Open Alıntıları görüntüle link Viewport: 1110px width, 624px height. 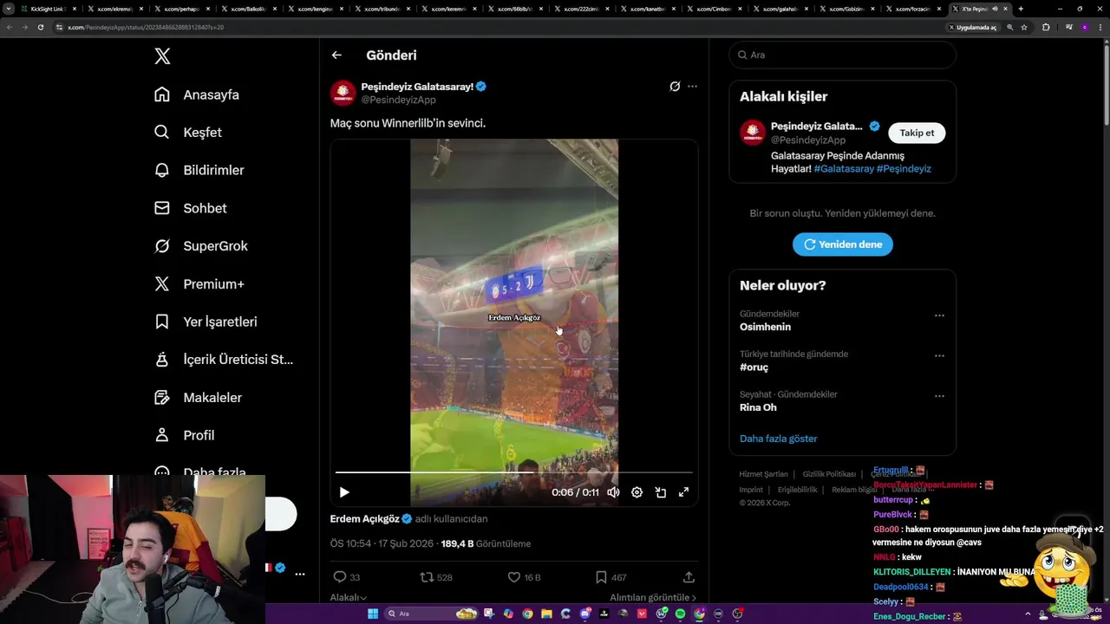[x=653, y=597]
